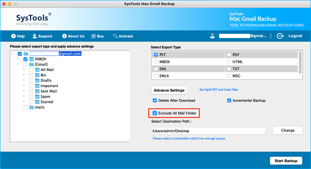311x169 pixels.
Task: Click the Change destination button
Action: coord(288,130)
